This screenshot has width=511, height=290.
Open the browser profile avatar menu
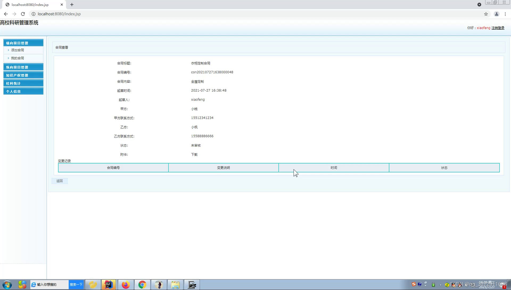[x=496, y=14]
